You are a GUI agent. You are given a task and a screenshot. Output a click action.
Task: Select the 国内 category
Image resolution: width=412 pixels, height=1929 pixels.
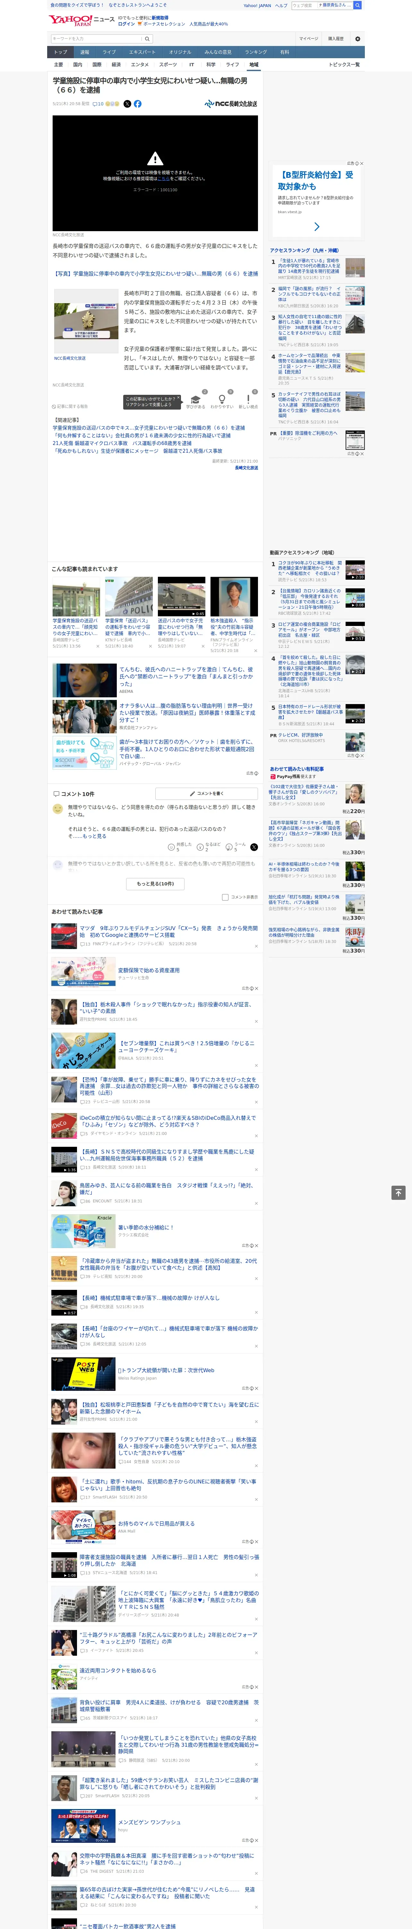78,64
